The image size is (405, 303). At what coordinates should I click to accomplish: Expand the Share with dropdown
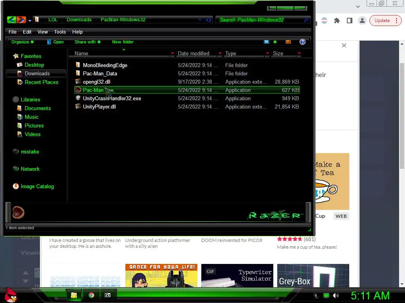pos(87,42)
